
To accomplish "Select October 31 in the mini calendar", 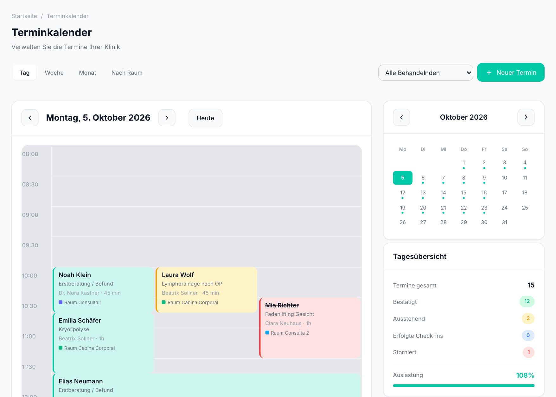I will [504, 223].
